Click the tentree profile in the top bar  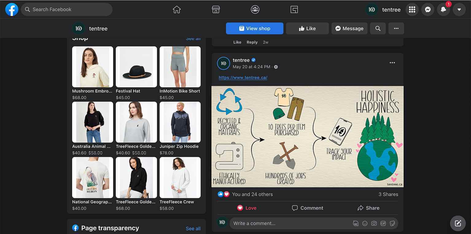384,9
